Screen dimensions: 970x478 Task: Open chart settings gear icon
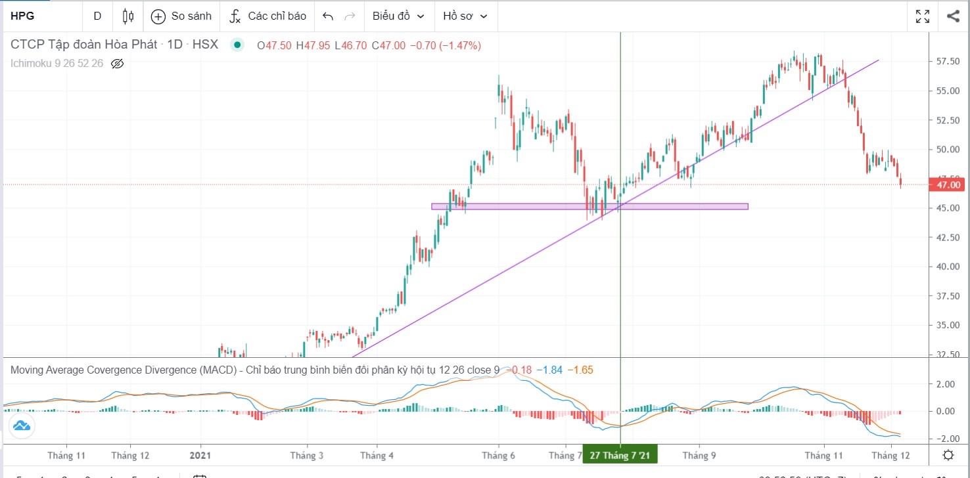[x=948, y=455]
